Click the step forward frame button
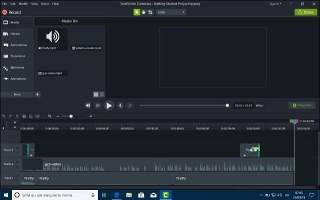The height and width of the screenshot is (200, 320). coord(98,106)
